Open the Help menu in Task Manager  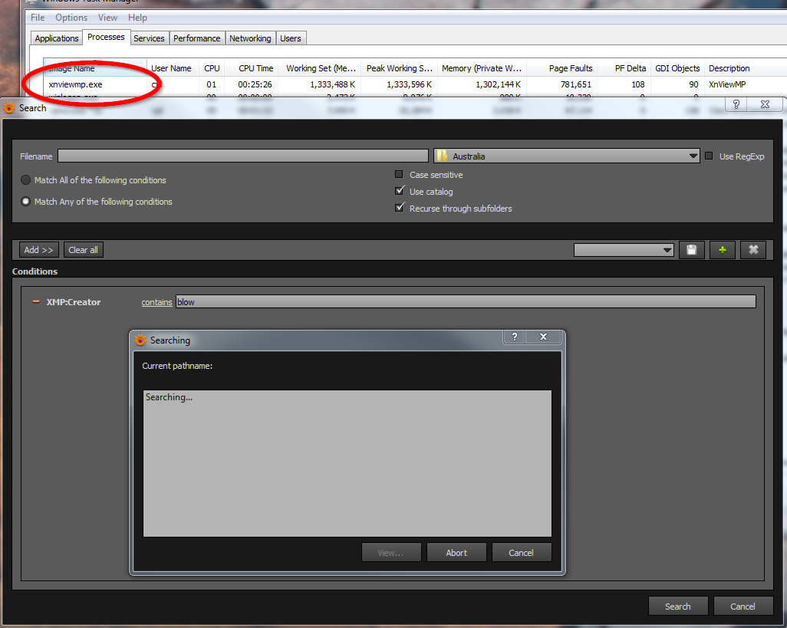tap(137, 18)
